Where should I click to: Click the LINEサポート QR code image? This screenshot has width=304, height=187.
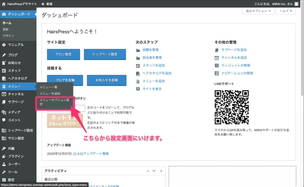[232, 107]
